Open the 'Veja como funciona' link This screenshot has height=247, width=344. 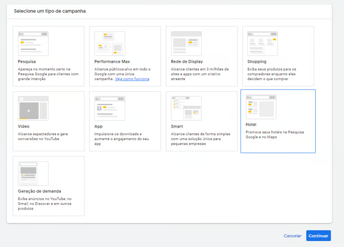coord(132,79)
